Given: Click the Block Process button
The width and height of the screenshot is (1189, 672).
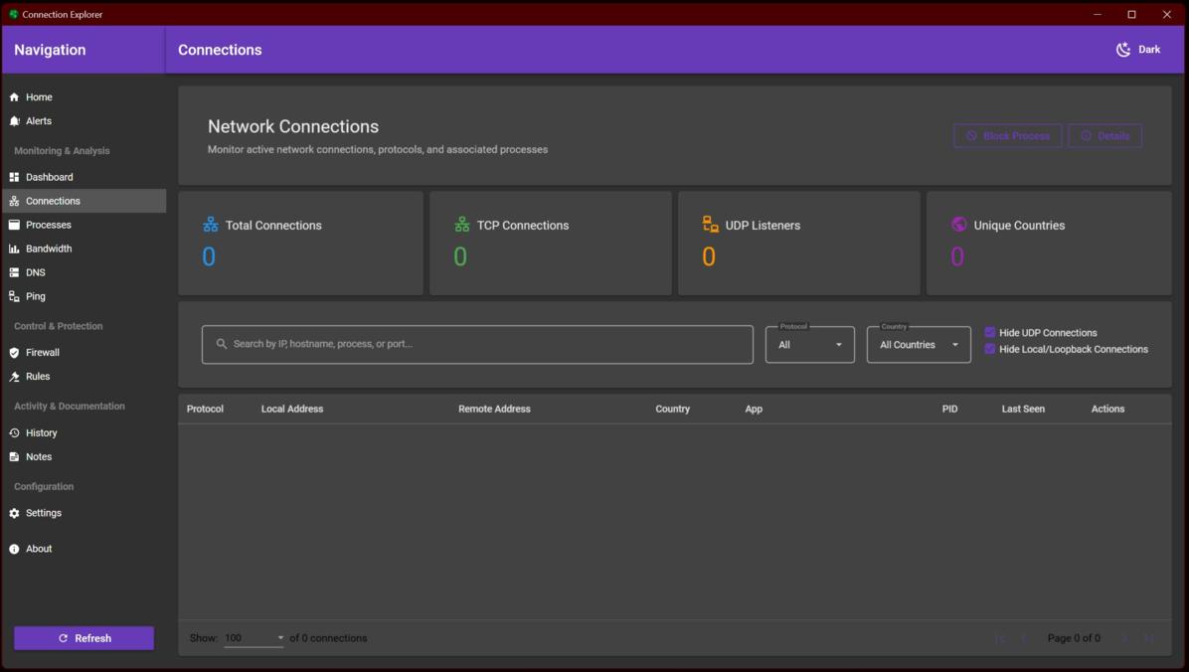Looking at the screenshot, I should pyautogui.click(x=1007, y=136).
